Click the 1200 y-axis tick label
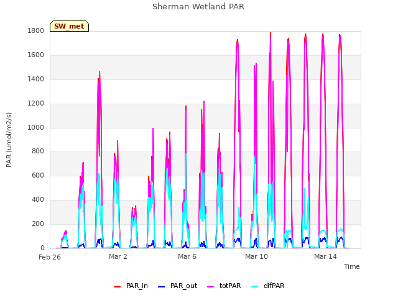 [36, 104]
